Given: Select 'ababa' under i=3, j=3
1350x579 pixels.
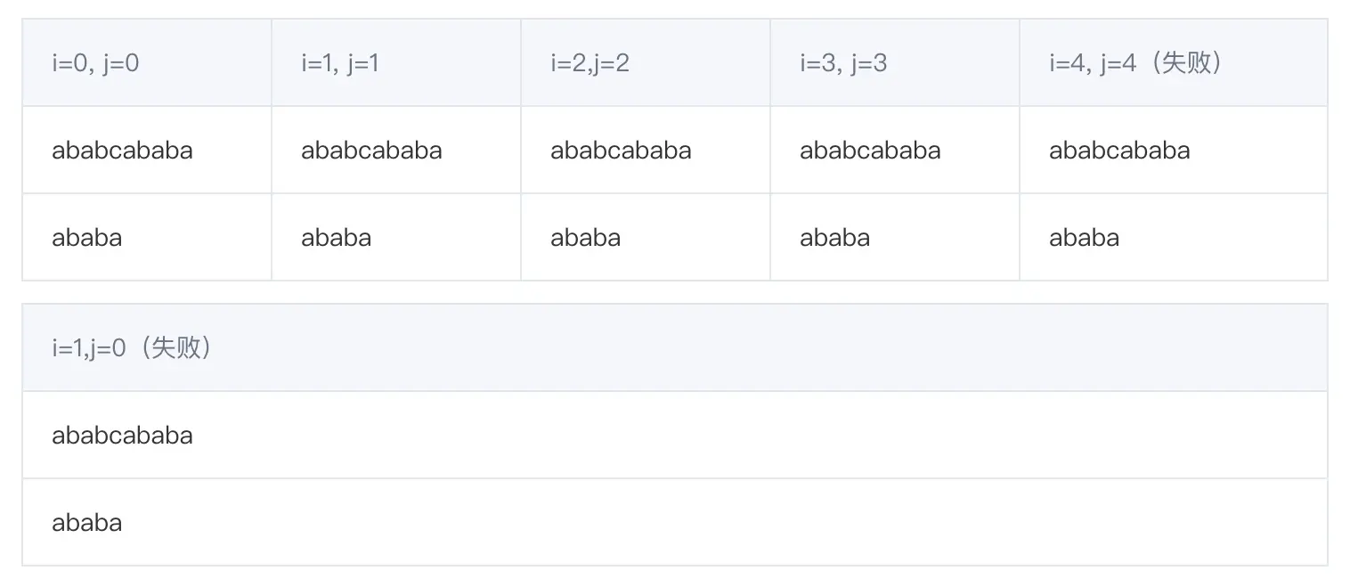Looking at the screenshot, I should (834, 237).
